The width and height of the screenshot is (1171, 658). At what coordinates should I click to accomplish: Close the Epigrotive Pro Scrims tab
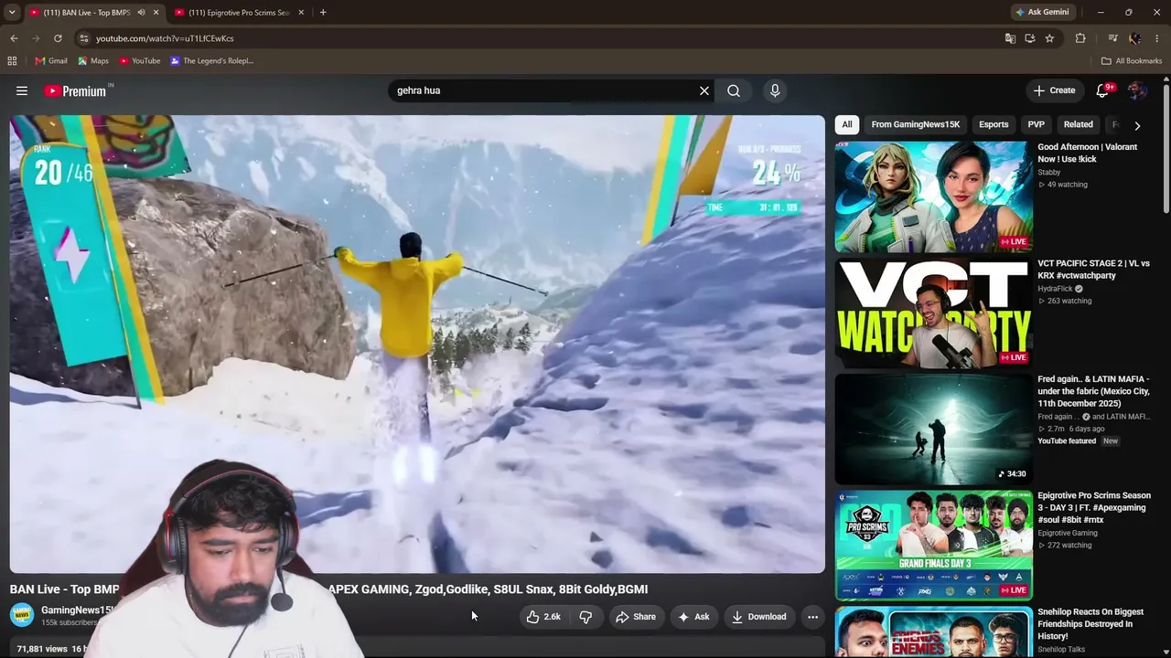point(301,13)
